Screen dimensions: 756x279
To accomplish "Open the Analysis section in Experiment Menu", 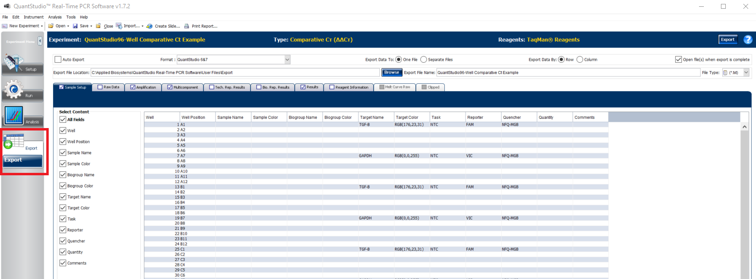I will coord(23,116).
